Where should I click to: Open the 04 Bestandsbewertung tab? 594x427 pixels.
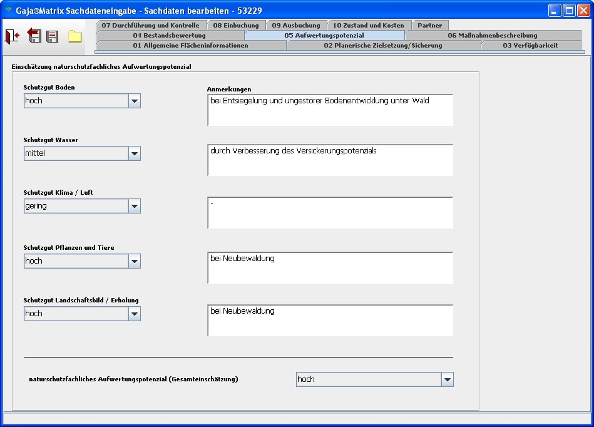169,36
